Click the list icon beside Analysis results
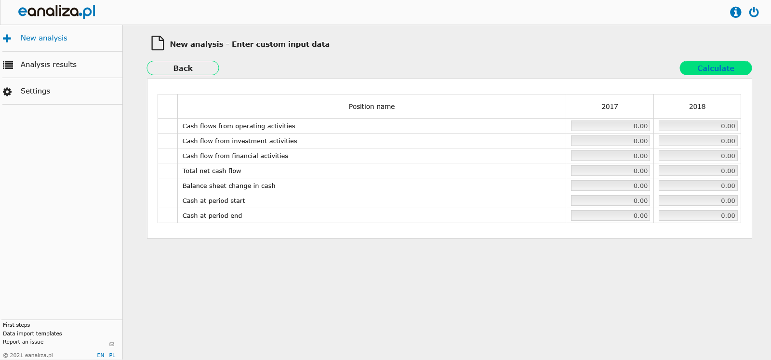This screenshot has height=360, width=771. (x=8, y=65)
